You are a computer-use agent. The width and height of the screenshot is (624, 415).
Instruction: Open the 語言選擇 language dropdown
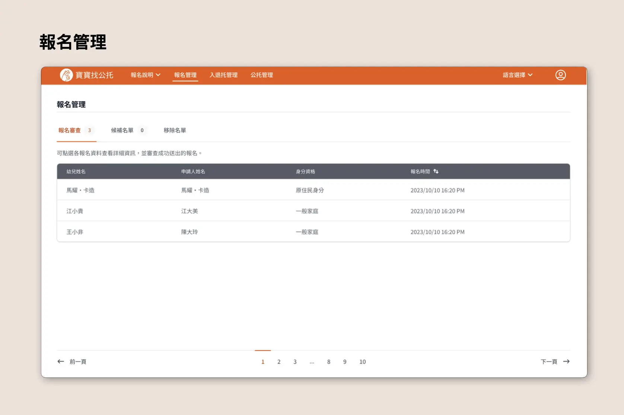[x=515, y=75]
